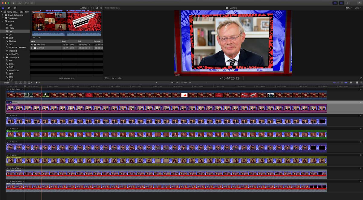Click the append clip edit button

pyautogui.click(x=25, y=82)
